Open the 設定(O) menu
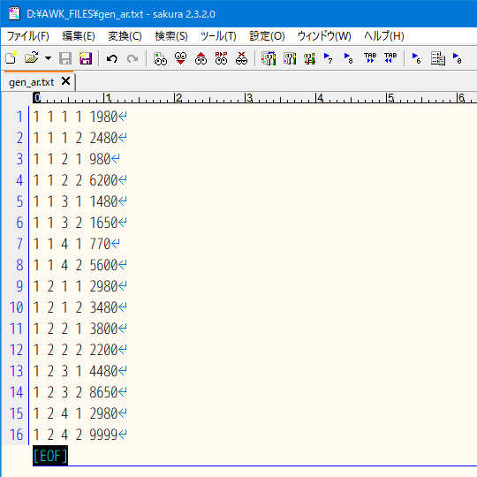 267,36
